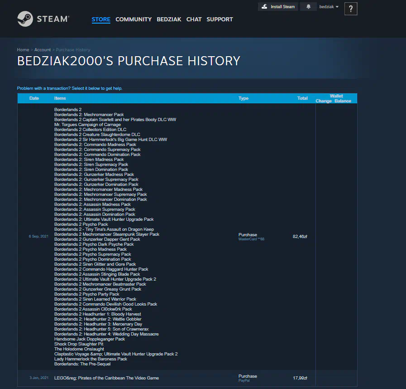This screenshot has width=406, height=389.
Task: Click the Home breadcrumb link
Action: point(23,50)
